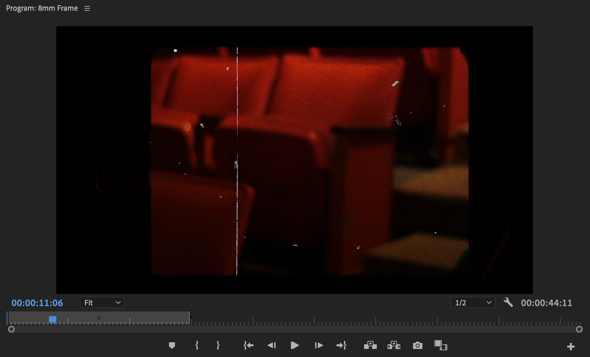Open the Button Editor plus icon

[x=571, y=346]
